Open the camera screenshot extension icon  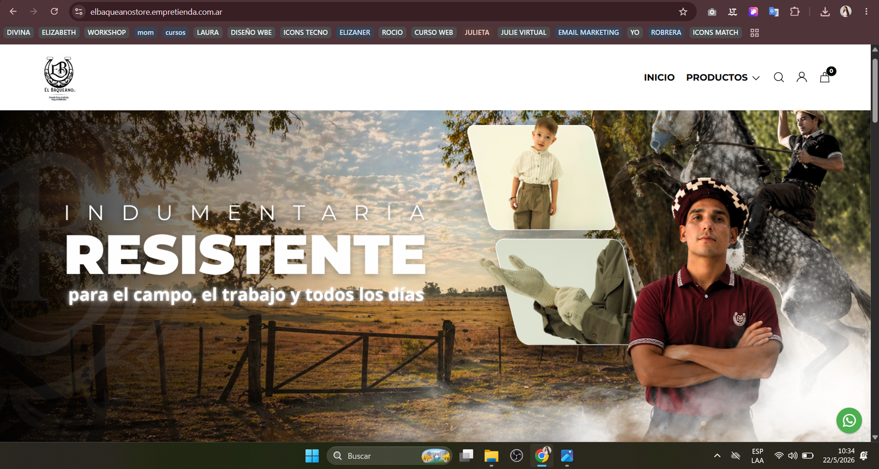pyautogui.click(x=711, y=12)
